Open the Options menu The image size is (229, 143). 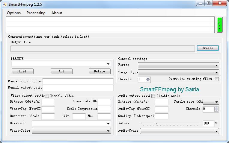14,13
